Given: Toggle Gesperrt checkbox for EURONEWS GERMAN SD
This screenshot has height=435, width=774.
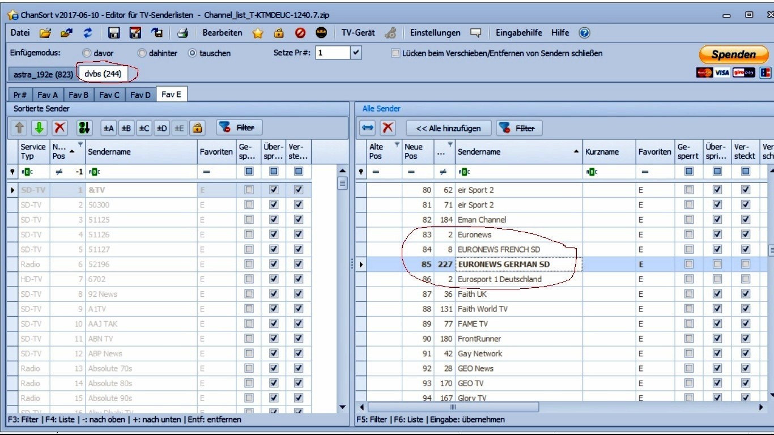Looking at the screenshot, I should 689,264.
